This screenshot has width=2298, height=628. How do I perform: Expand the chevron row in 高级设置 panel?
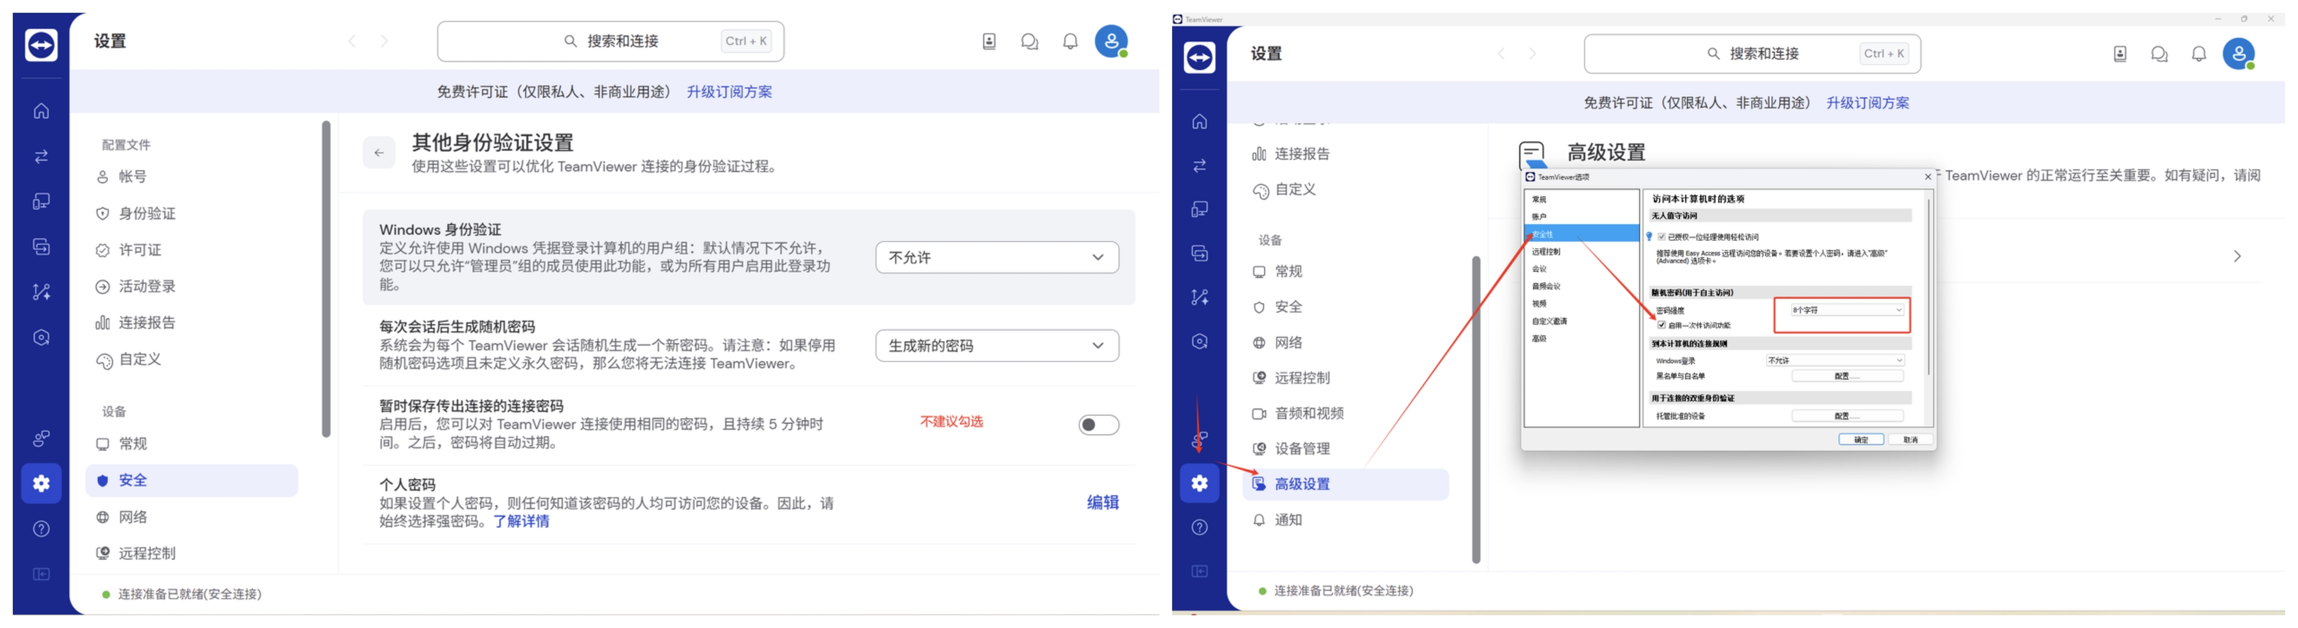tap(2237, 257)
